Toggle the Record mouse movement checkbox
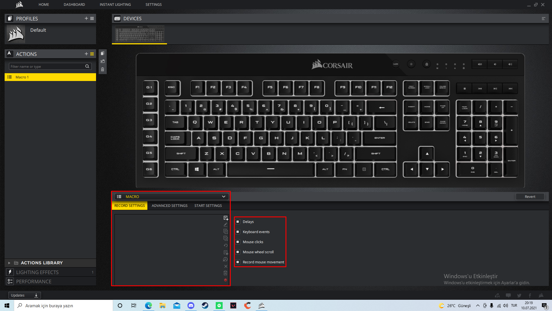This screenshot has height=311, width=552. (238, 262)
